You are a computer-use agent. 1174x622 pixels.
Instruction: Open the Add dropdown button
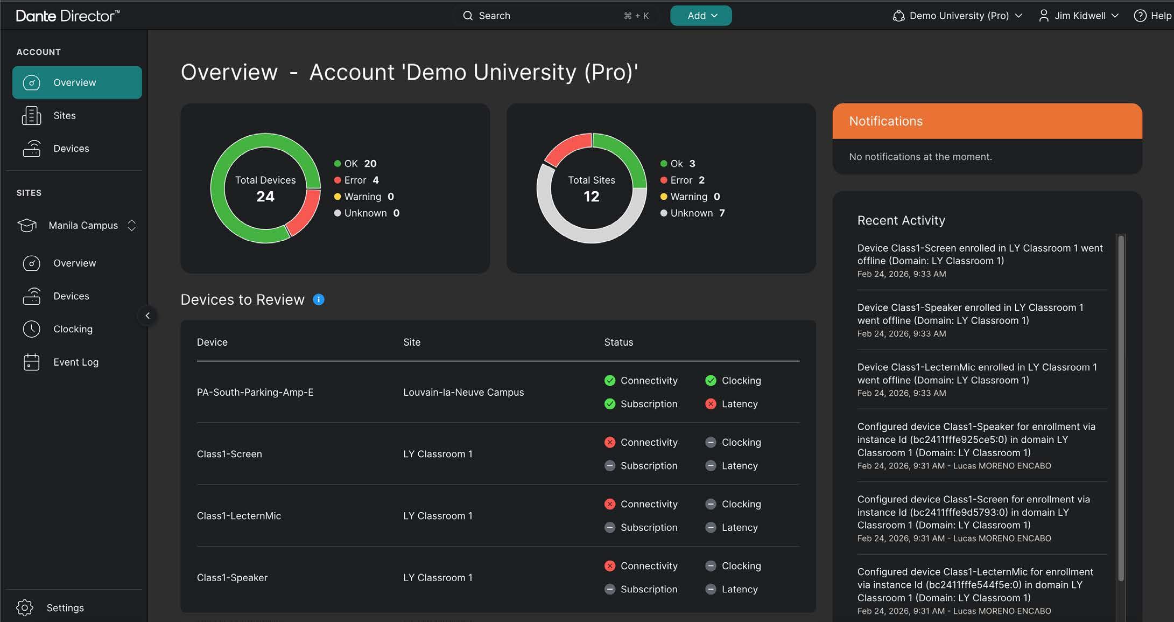[x=700, y=16]
